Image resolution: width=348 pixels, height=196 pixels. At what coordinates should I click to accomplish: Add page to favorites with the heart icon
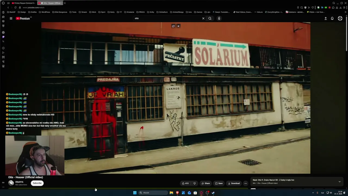click(313, 8)
